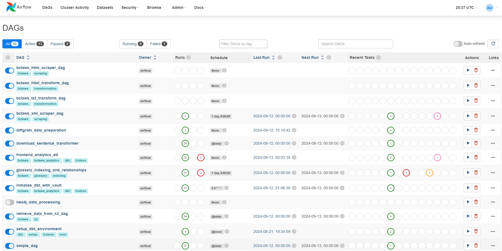Open DAGs in the navbar
Image resolution: width=502 pixels, height=251 pixels.
pos(47,7)
